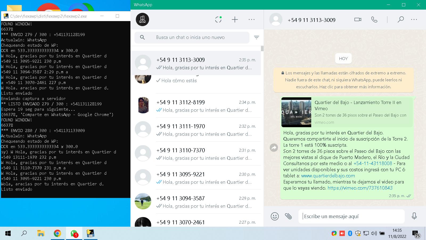Switch to flexawp2 Python app in taskbar
This screenshot has width=426, height=240.
click(91, 234)
